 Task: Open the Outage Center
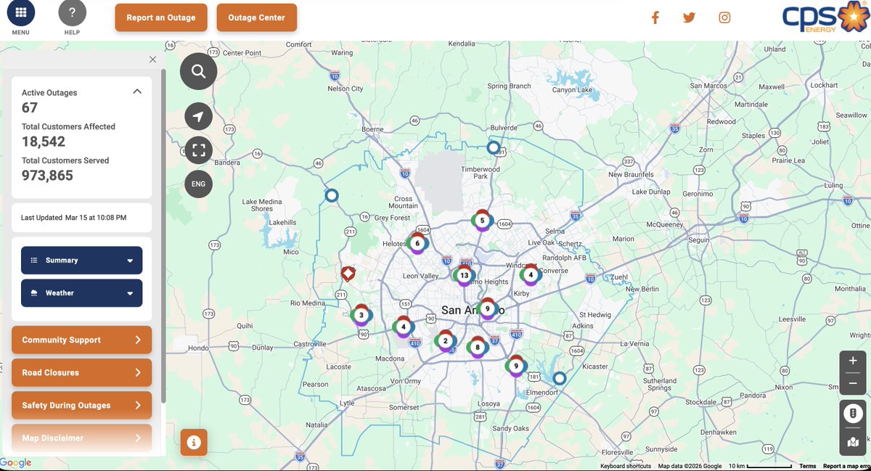point(257,17)
